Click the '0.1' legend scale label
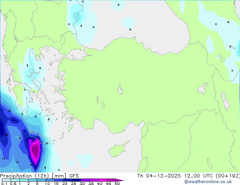The width and height of the screenshot is (240, 185). click(x=4, y=183)
